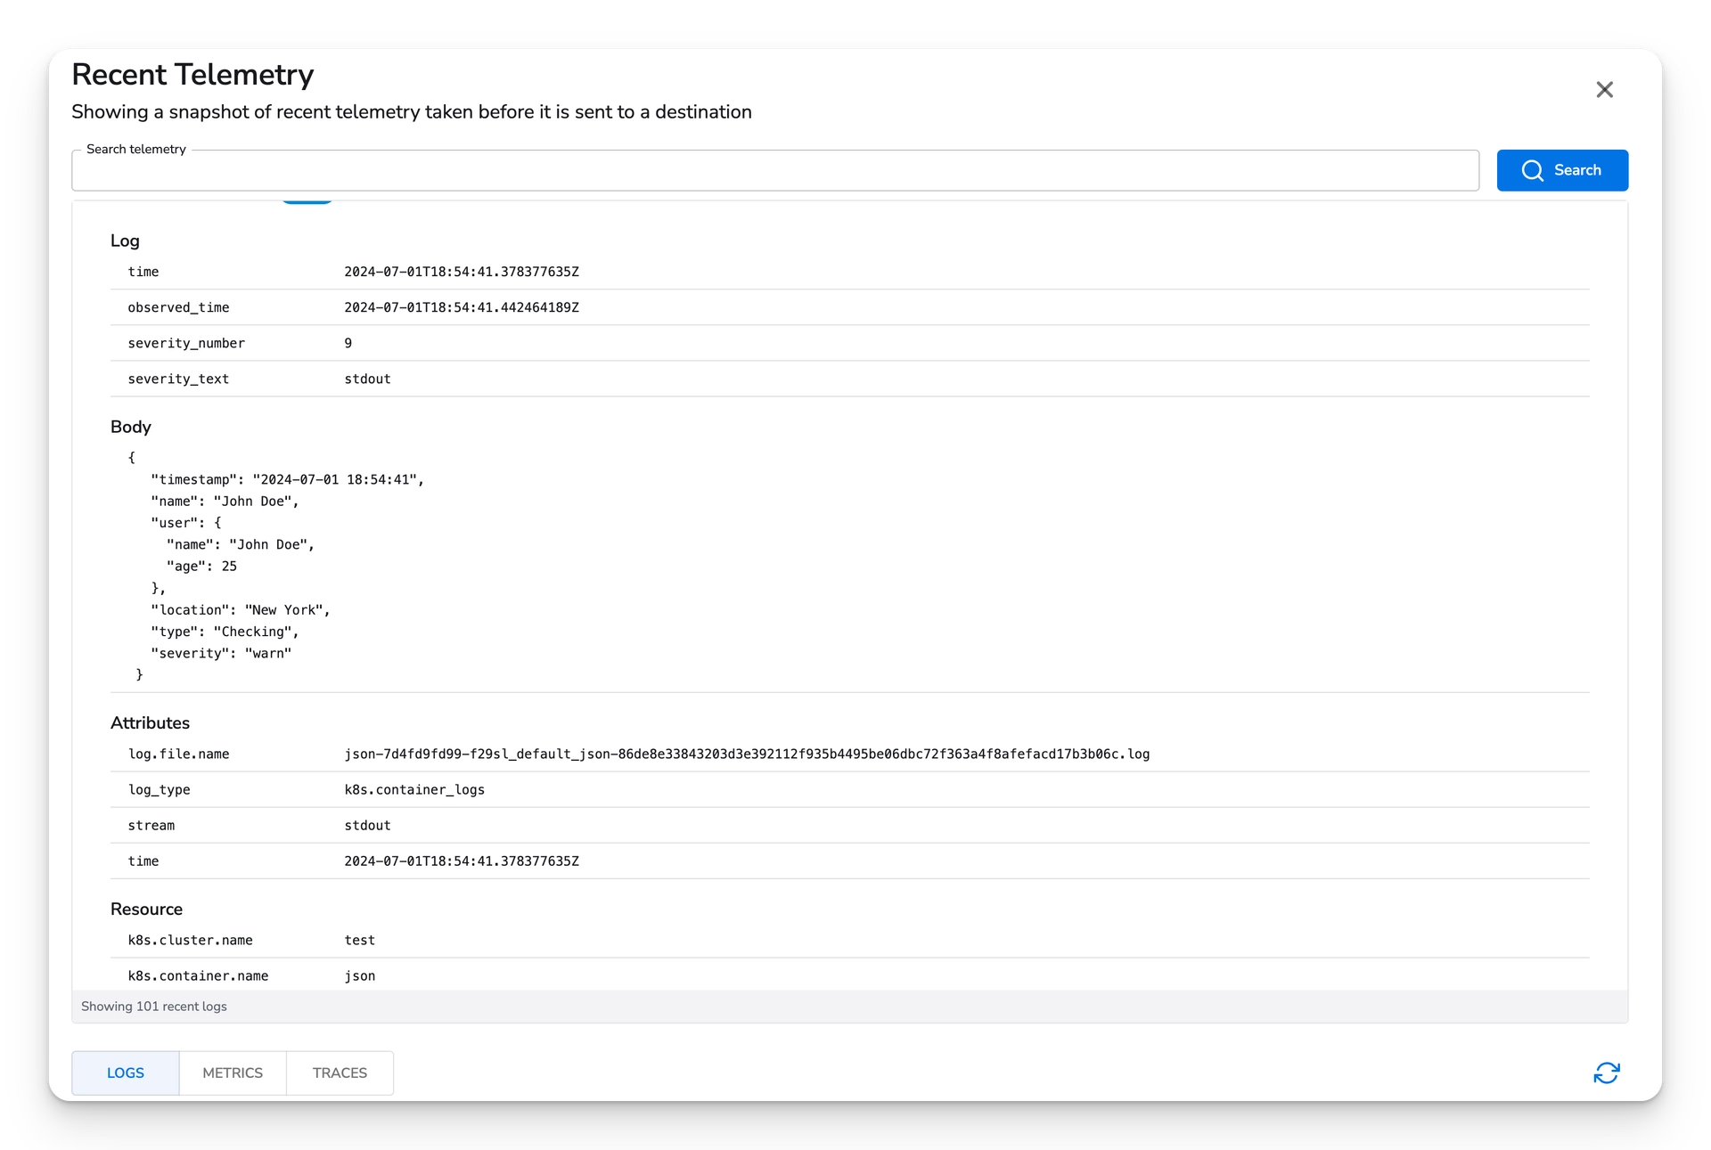Select the observed_time value 2024-07-01T18:54:41.442464189Z
Viewport: 1711px width, 1150px height.
462,307
